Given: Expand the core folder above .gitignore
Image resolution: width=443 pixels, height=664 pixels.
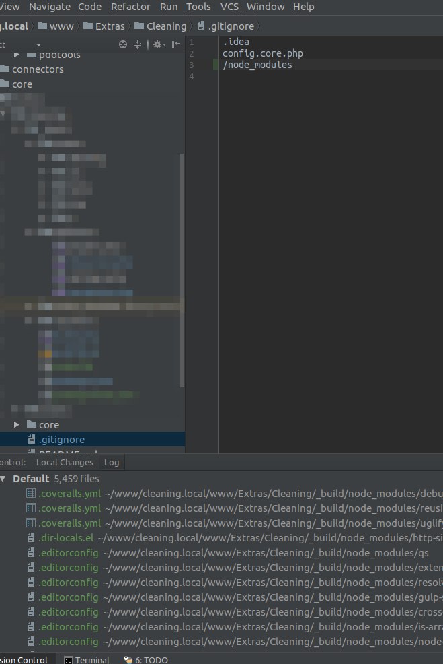Looking at the screenshot, I should coord(17,424).
